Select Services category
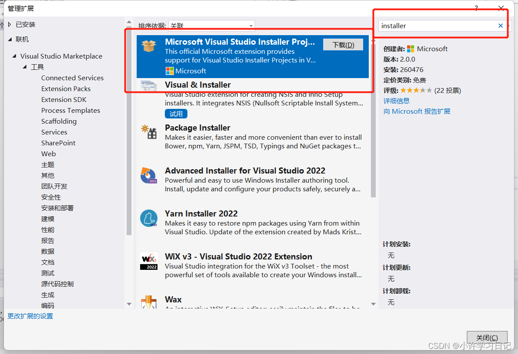The image size is (518, 354). click(x=54, y=132)
